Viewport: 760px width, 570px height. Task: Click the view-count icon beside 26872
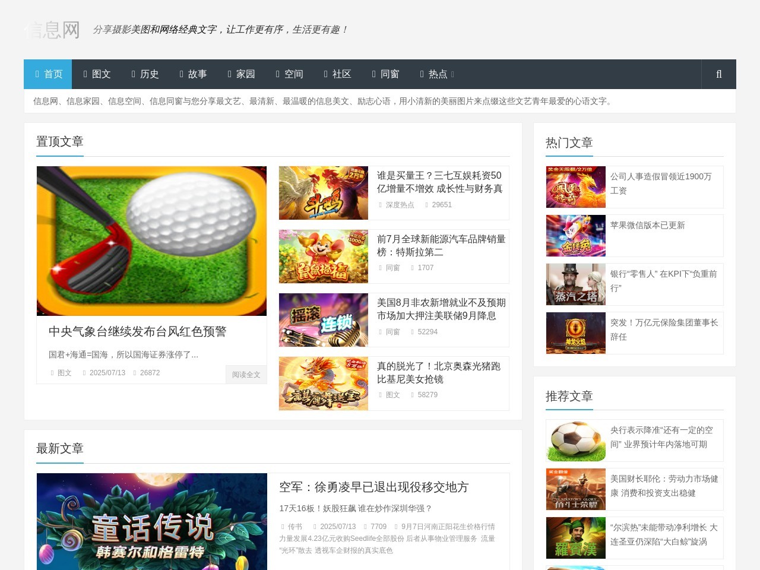(134, 373)
